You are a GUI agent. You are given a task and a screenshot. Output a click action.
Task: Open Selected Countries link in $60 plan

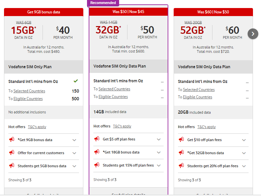[x=199, y=90]
